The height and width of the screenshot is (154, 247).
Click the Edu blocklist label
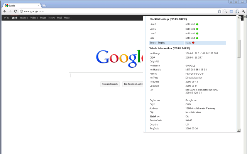(152, 38)
